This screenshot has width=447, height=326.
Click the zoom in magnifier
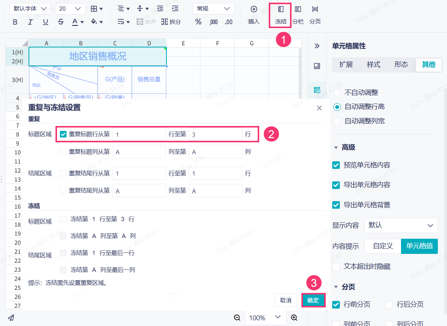(294, 317)
